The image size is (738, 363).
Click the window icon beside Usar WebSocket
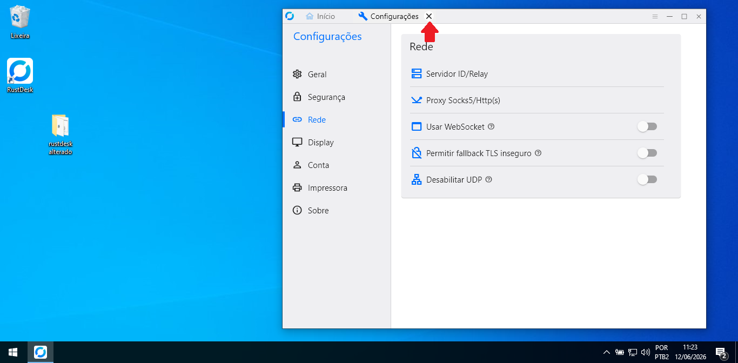coord(417,127)
